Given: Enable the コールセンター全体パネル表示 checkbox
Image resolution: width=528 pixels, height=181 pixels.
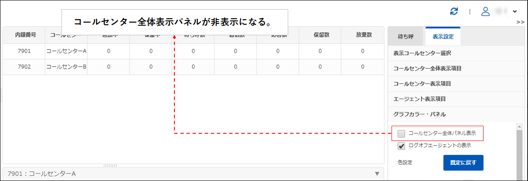Looking at the screenshot, I should 402,134.
